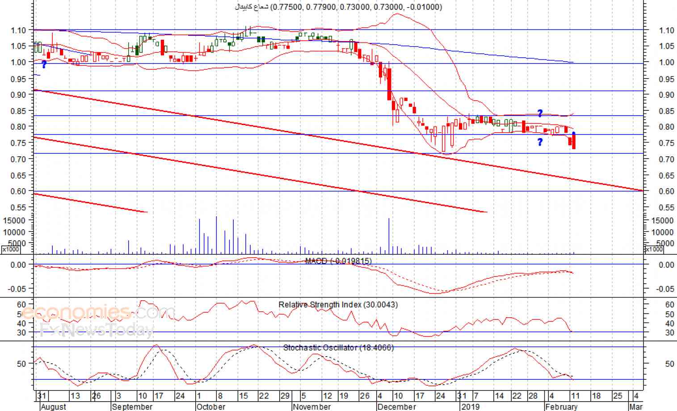
Task: Click the 15000 volume label on left axis
Action: tap(15, 220)
